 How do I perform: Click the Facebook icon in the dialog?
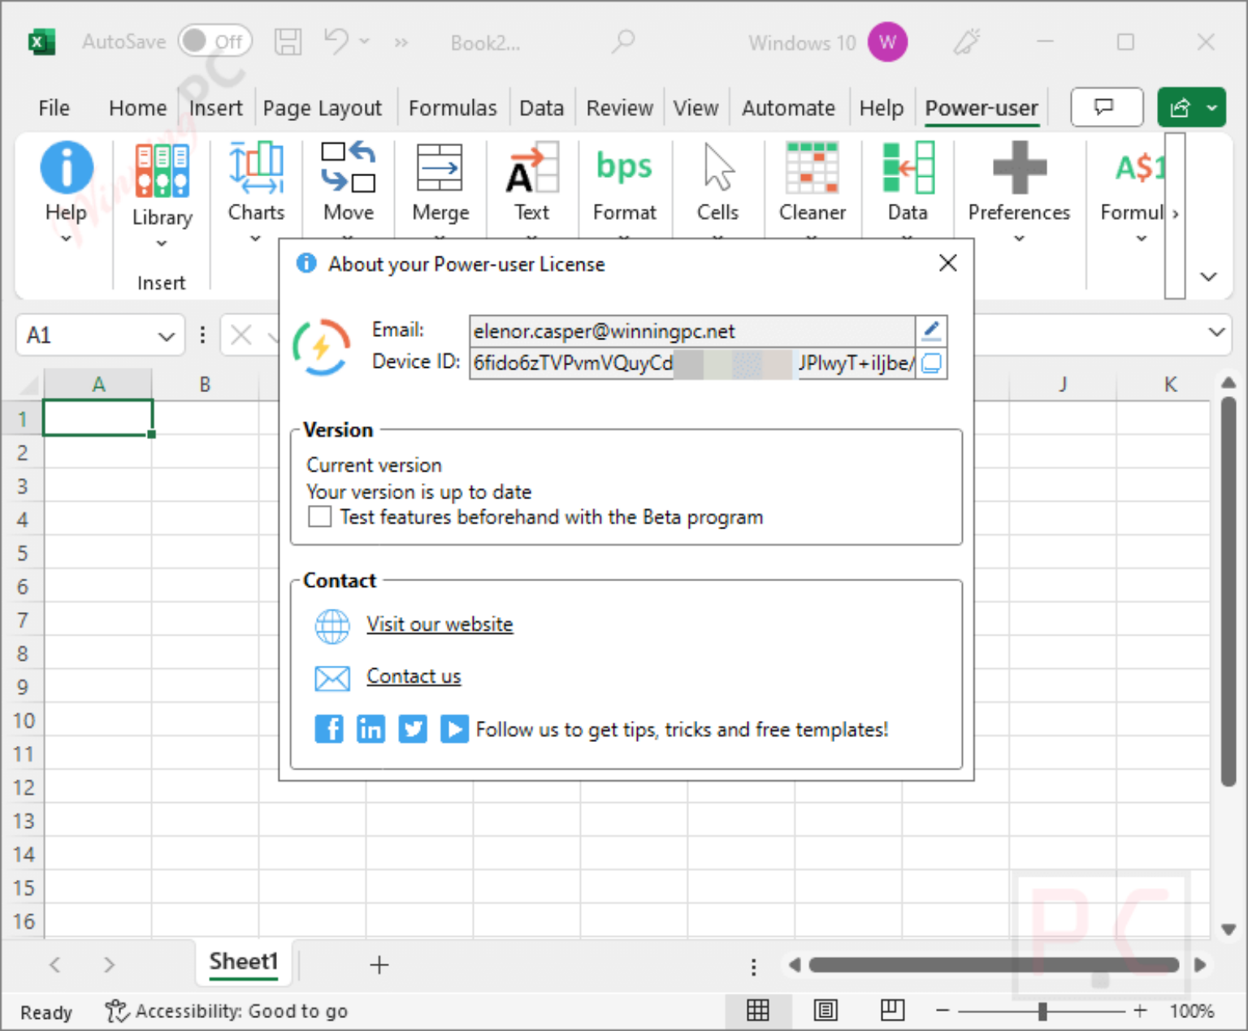pyautogui.click(x=329, y=729)
